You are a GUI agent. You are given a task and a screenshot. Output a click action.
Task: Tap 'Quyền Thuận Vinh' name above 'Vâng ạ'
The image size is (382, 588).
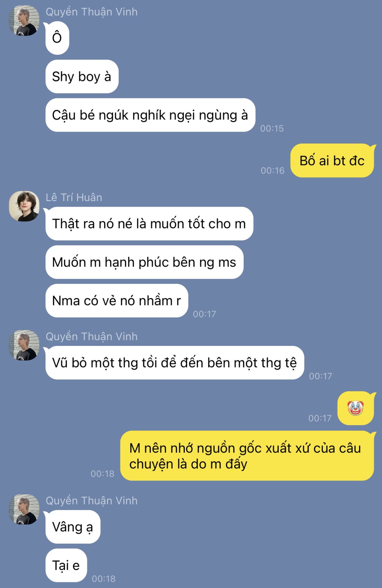[x=92, y=501]
